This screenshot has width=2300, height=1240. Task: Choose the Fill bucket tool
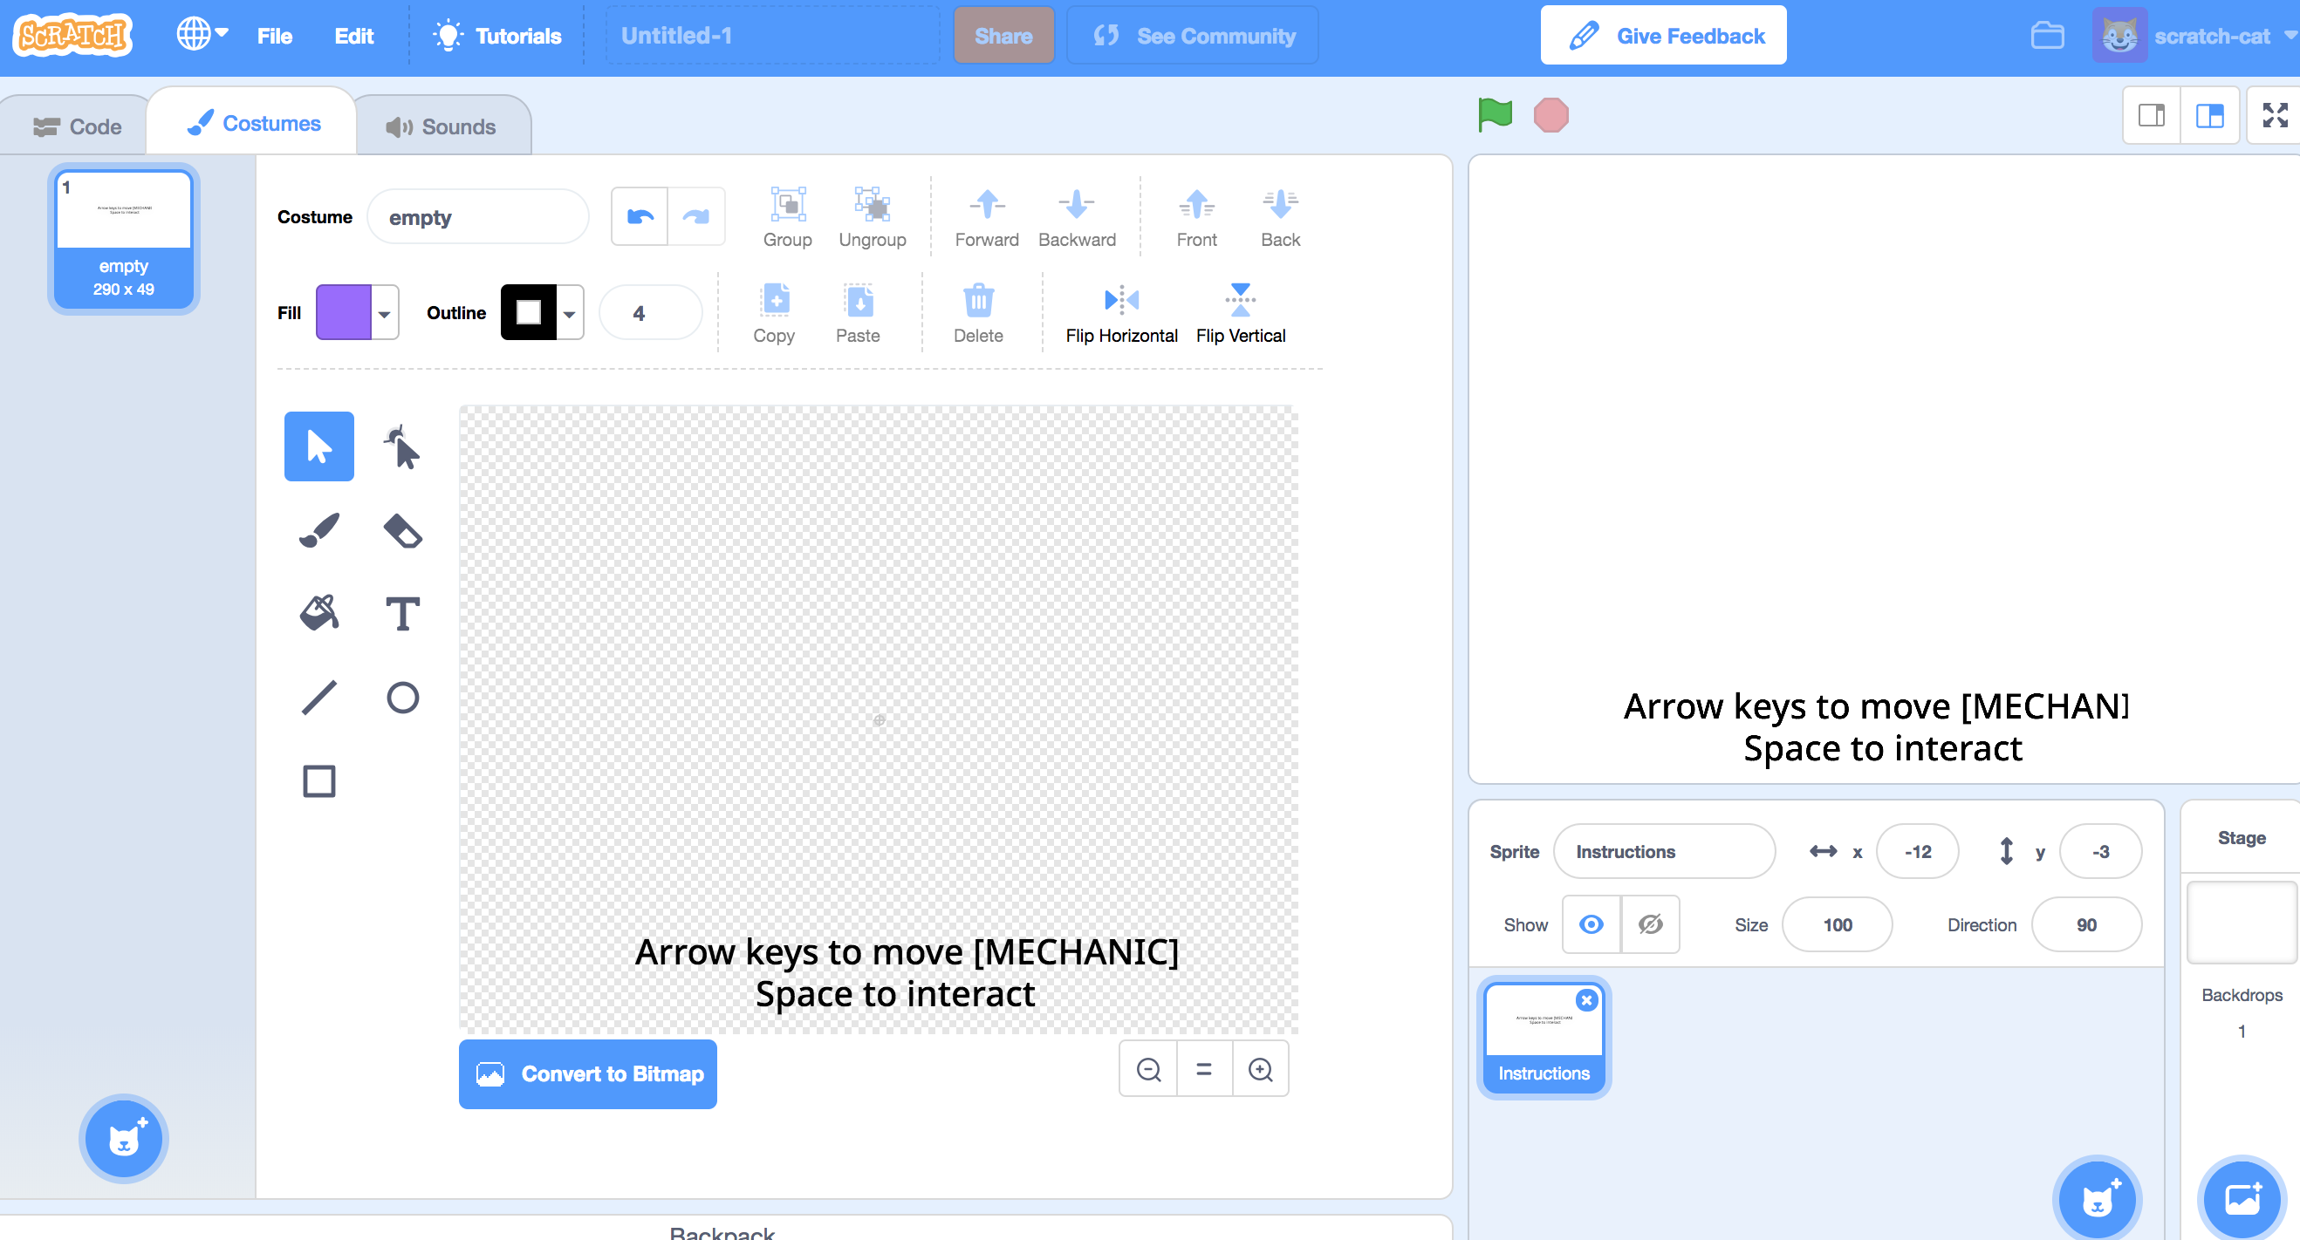point(318,613)
